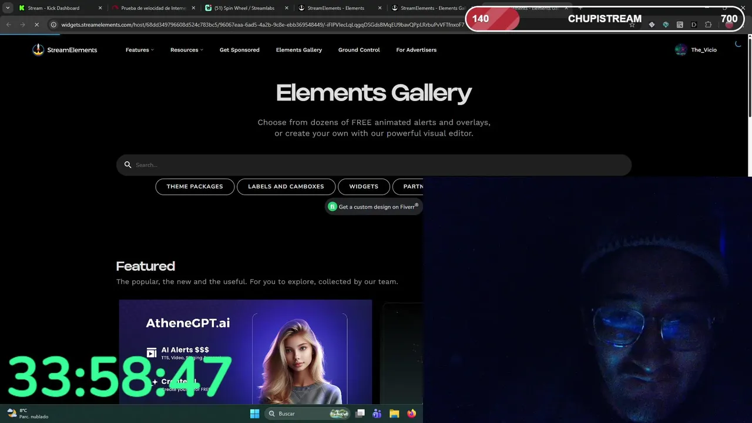
Task: Open the Windows Start menu
Action: [x=254, y=414]
